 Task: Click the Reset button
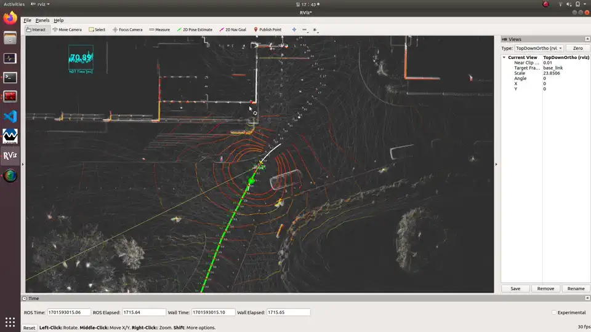pyautogui.click(x=29, y=328)
